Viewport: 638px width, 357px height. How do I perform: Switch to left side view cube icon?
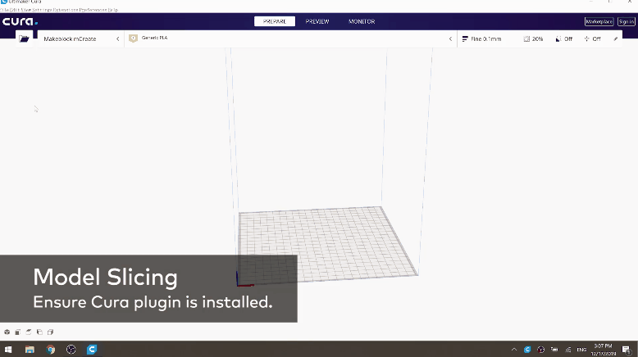(39, 332)
